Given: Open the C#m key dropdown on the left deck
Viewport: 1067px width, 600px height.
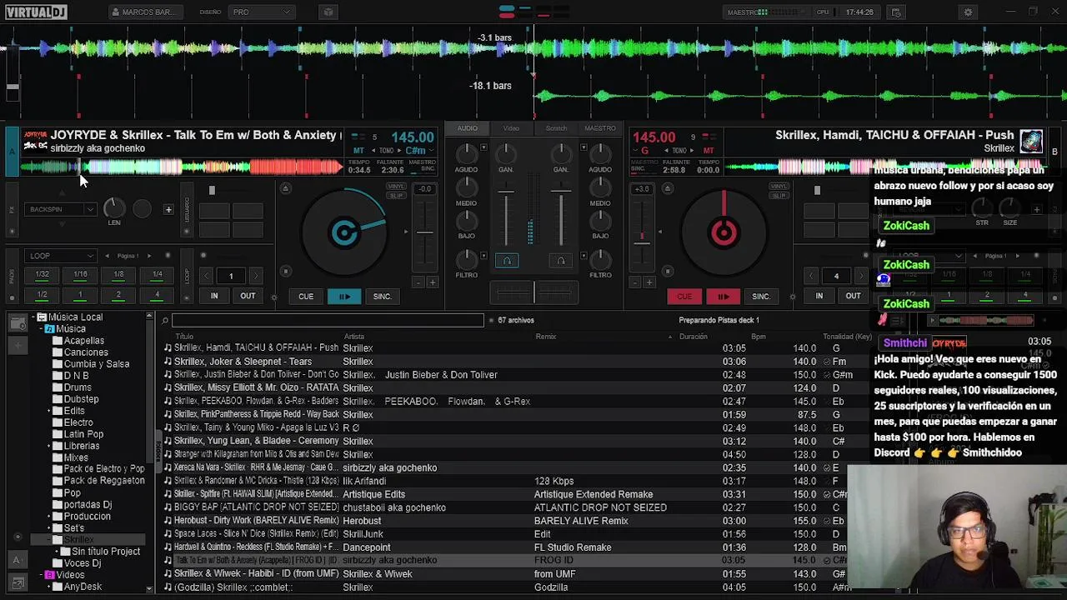Looking at the screenshot, I should tap(419, 151).
